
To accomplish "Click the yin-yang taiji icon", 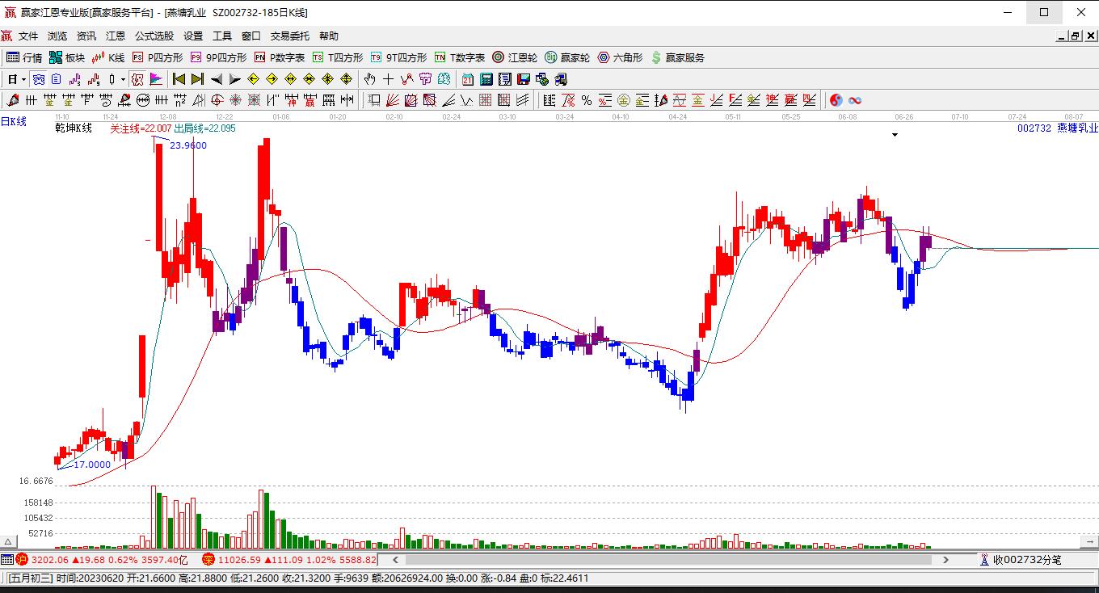I will pos(836,100).
